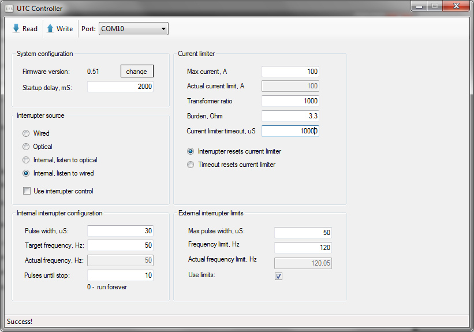Select the Wired interrupter source
The width and height of the screenshot is (474, 332).
(x=26, y=133)
